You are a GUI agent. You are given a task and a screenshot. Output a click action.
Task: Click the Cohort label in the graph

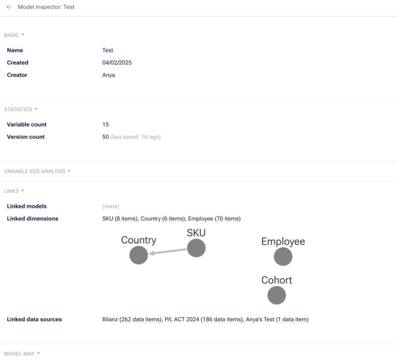pyautogui.click(x=277, y=280)
